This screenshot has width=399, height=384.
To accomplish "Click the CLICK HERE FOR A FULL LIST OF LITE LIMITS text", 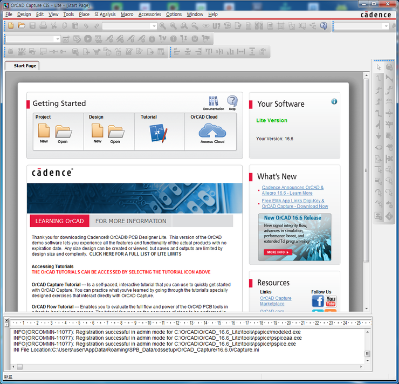I will (x=135, y=254).
